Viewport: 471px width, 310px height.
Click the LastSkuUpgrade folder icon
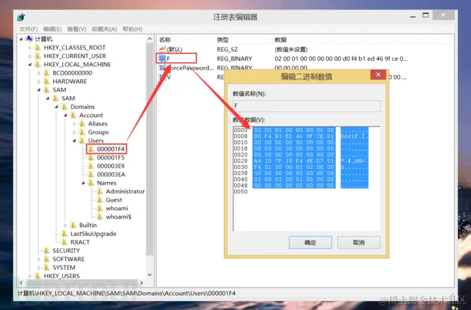pos(65,234)
